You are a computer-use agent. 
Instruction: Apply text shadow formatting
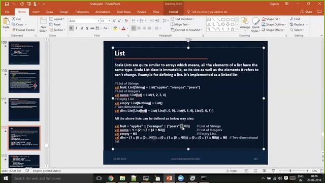pos(87,28)
